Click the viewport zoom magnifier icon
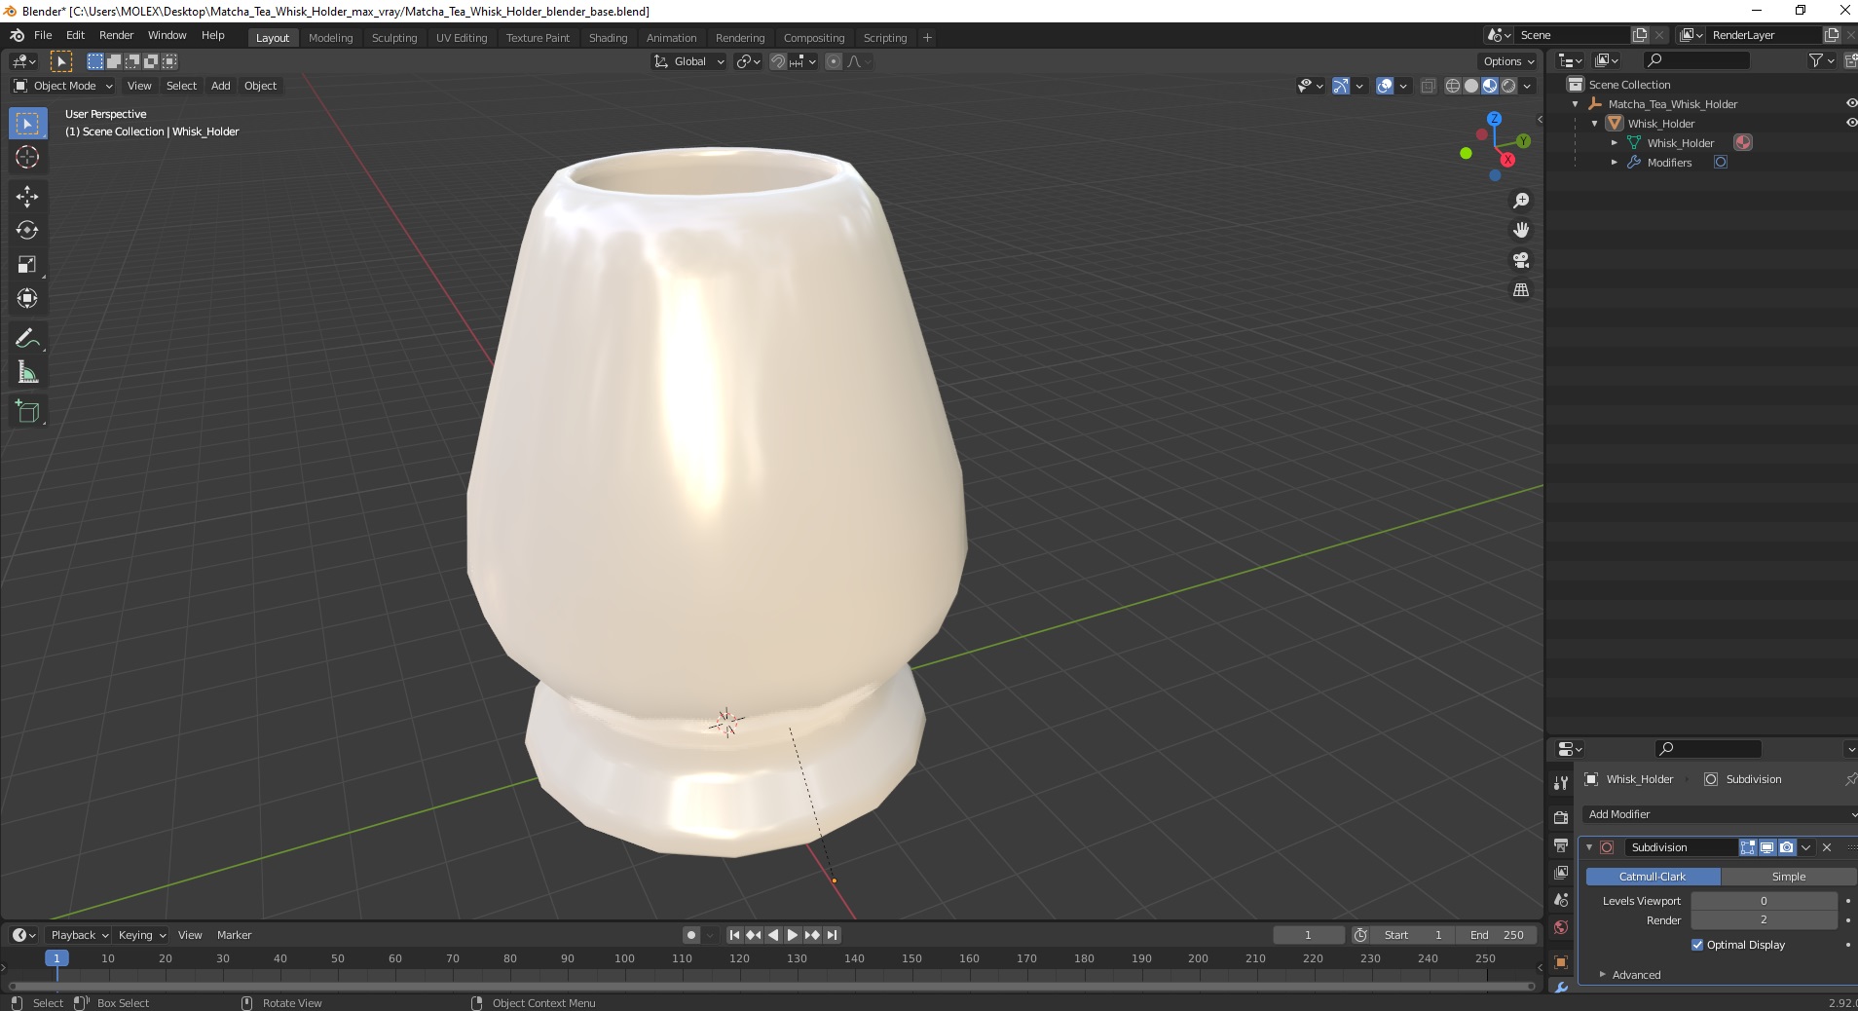This screenshot has width=1858, height=1011. tap(1520, 201)
